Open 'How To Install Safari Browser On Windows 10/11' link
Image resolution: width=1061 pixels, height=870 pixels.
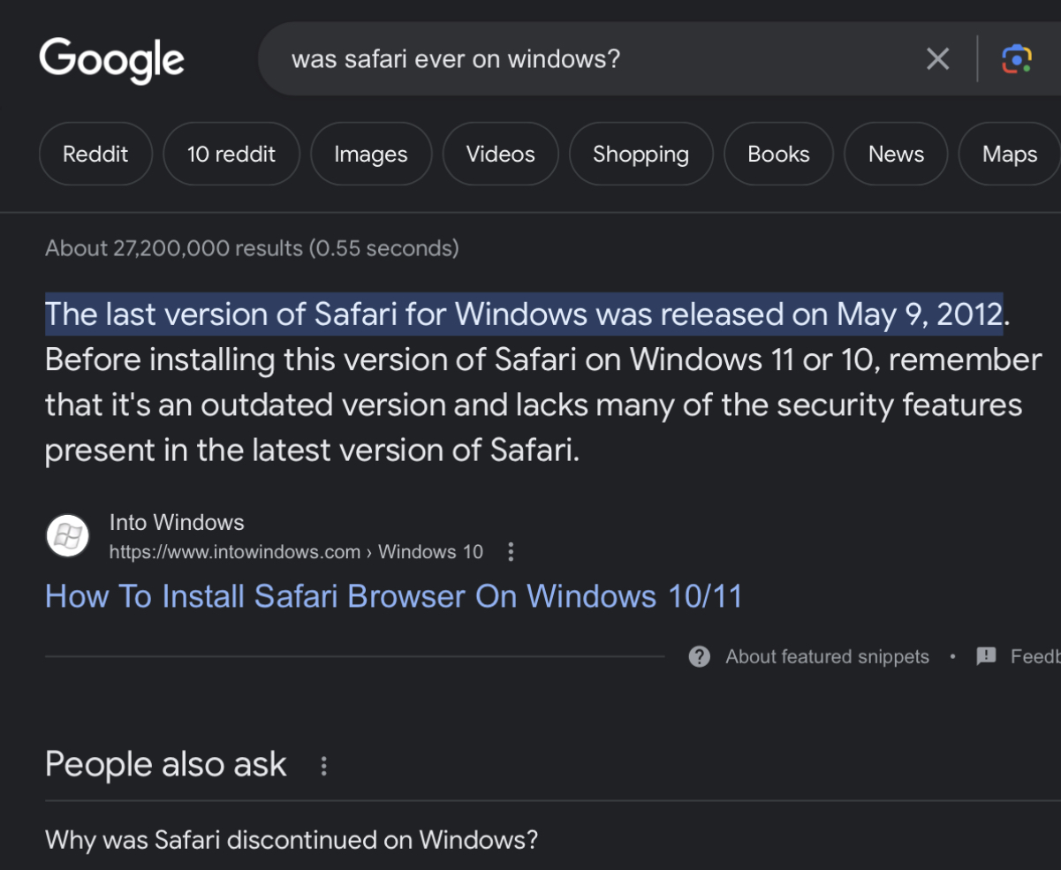pos(394,596)
